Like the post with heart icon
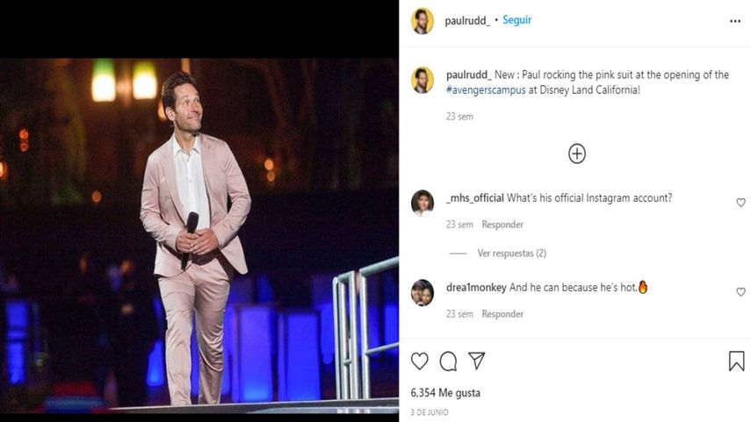The height and width of the screenshot is (422, 751). pos(420,361)
